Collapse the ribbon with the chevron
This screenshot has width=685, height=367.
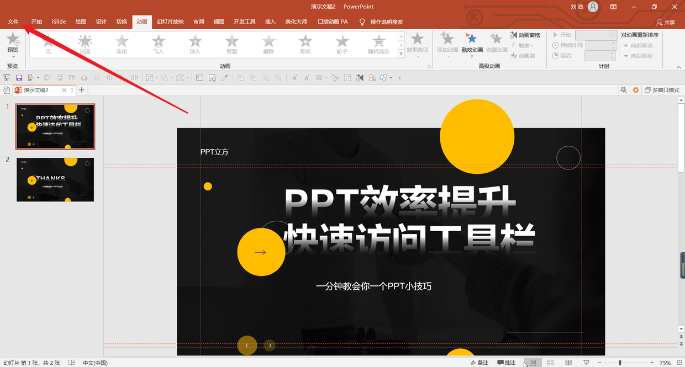(x=679, y=67)
